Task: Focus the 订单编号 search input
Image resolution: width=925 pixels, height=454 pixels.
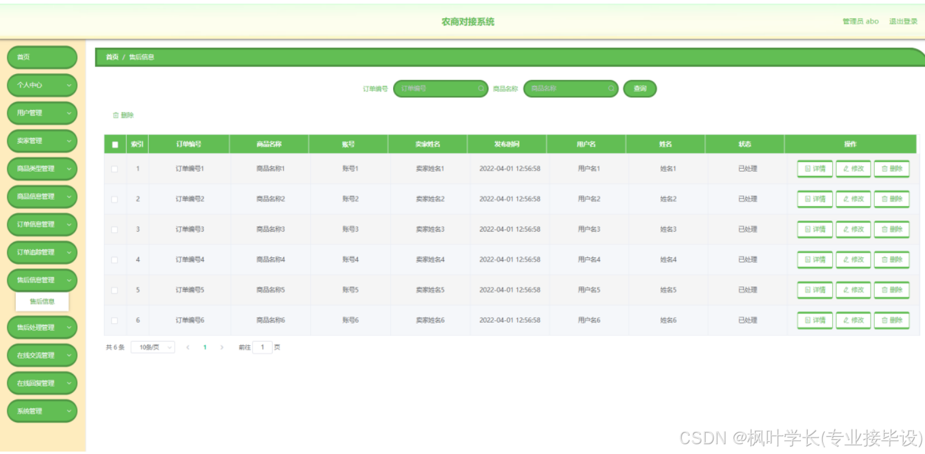Action: pyautogui.click(x=441, y=89)
